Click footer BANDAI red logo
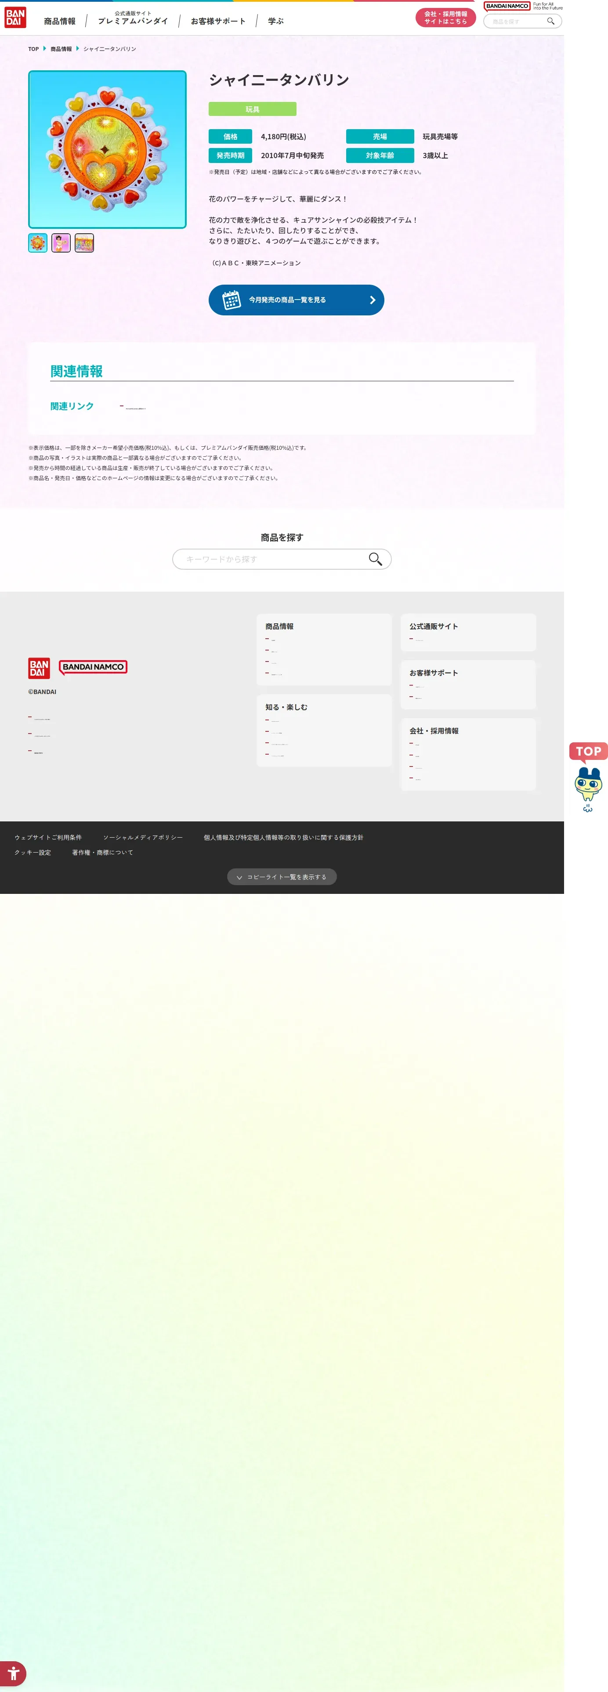Screen dimensions: 608x1692 coord(39,668)
